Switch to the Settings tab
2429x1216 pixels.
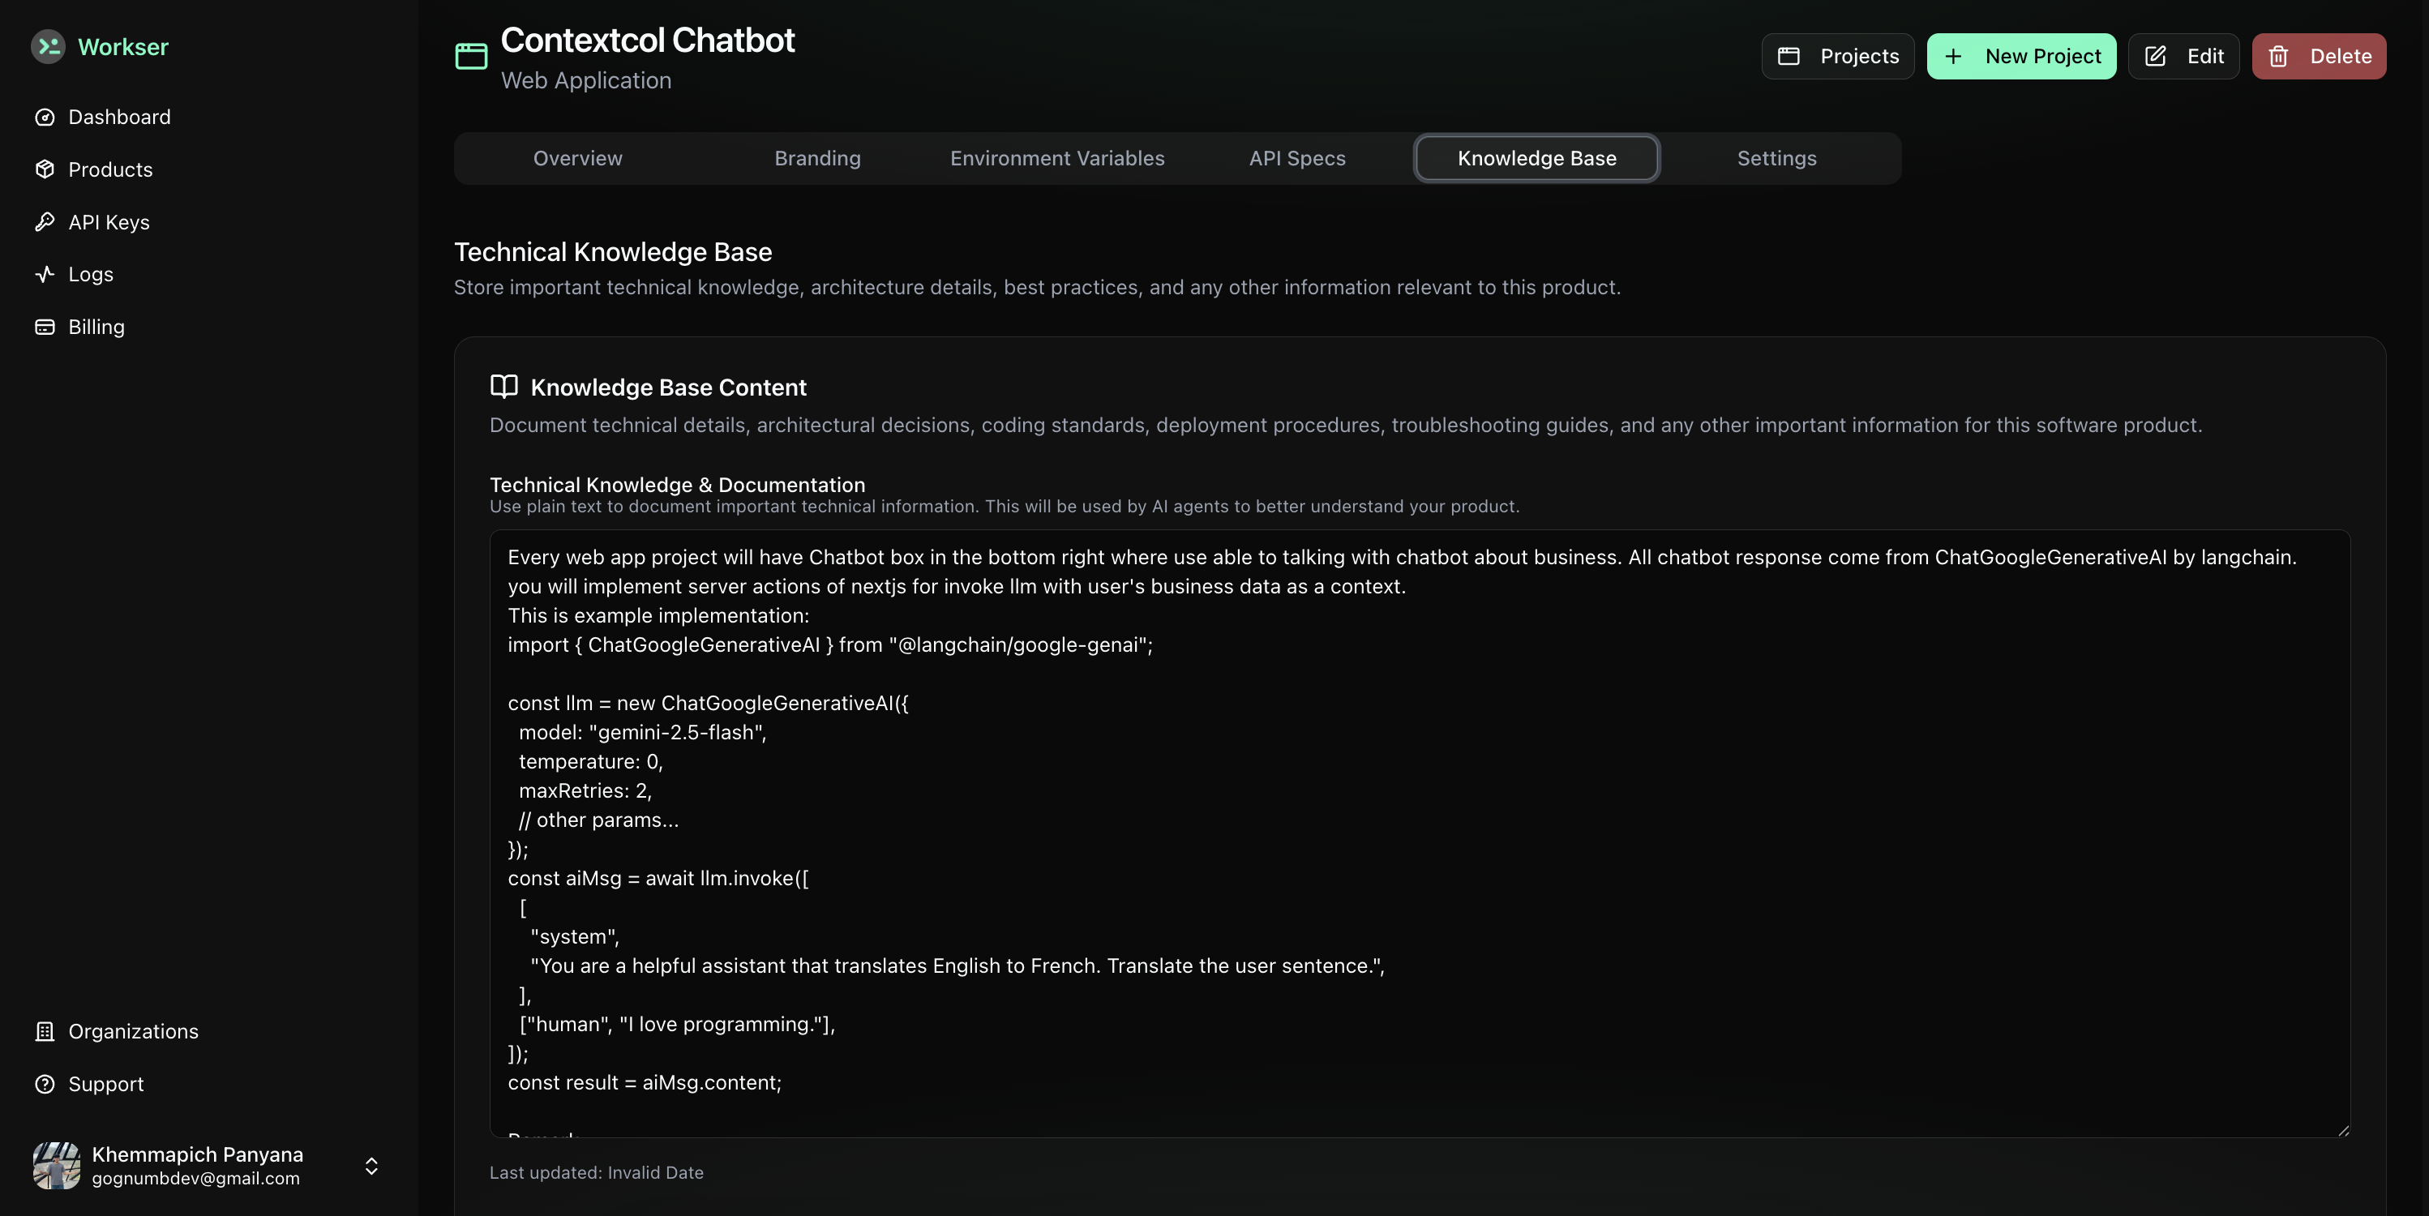point(1776,158)
